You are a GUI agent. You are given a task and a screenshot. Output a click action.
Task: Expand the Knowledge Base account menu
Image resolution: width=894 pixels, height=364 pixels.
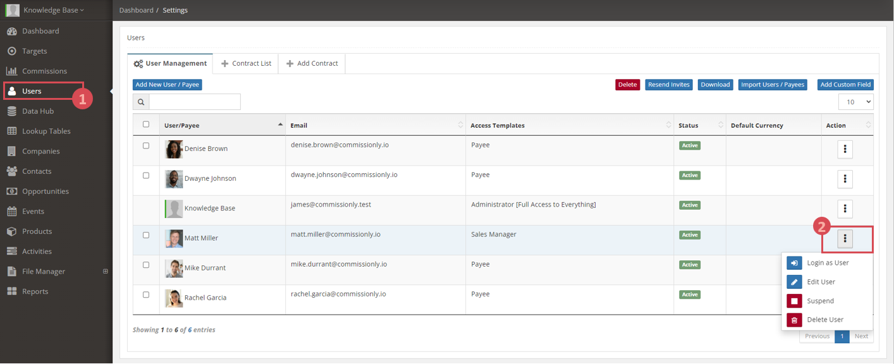click(53, 10)
